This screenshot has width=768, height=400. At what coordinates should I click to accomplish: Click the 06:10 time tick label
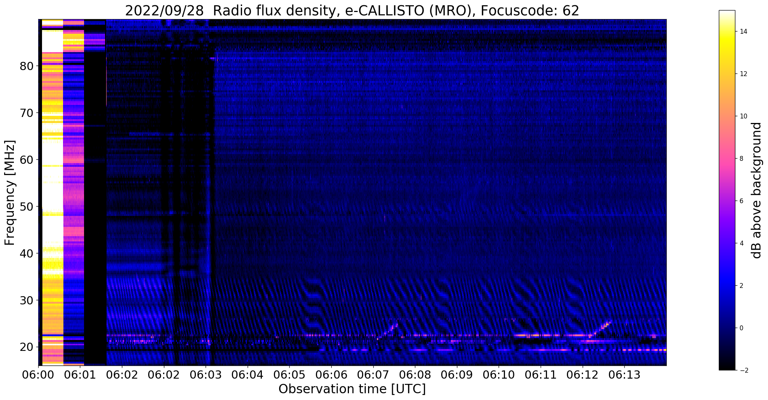(x=499, y=375)
